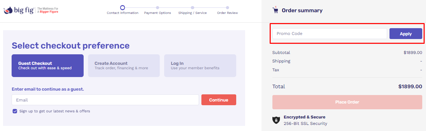Select the Payment Options step dot
The height and width of the screenshot is (131, 426).
tap(157, 7)
